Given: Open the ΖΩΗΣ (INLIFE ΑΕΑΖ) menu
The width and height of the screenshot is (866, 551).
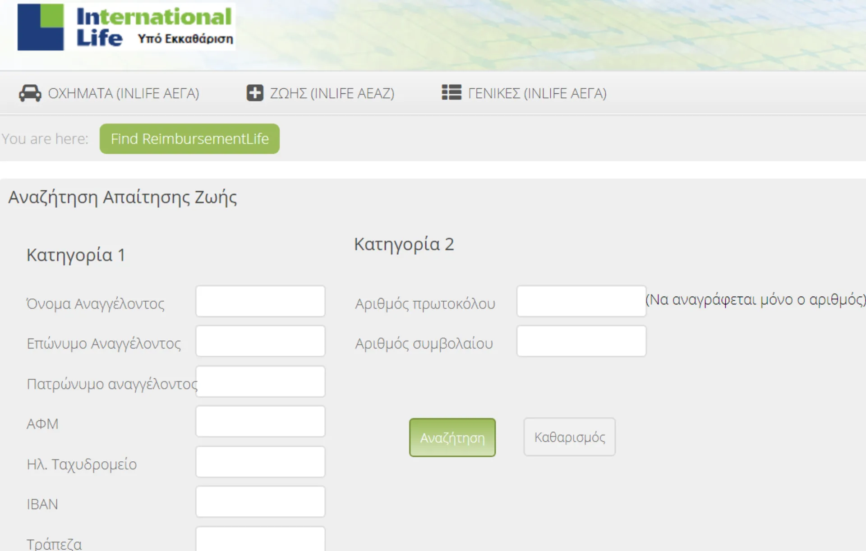Looking at the screenshot, I should [x=332, y=93].
